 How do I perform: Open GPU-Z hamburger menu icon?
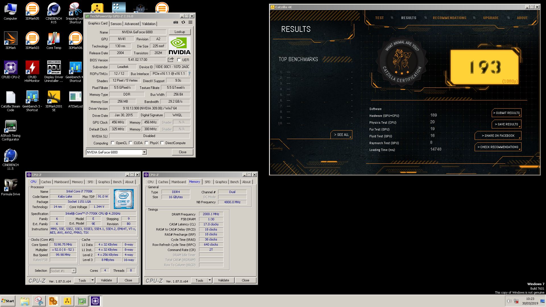191,22
